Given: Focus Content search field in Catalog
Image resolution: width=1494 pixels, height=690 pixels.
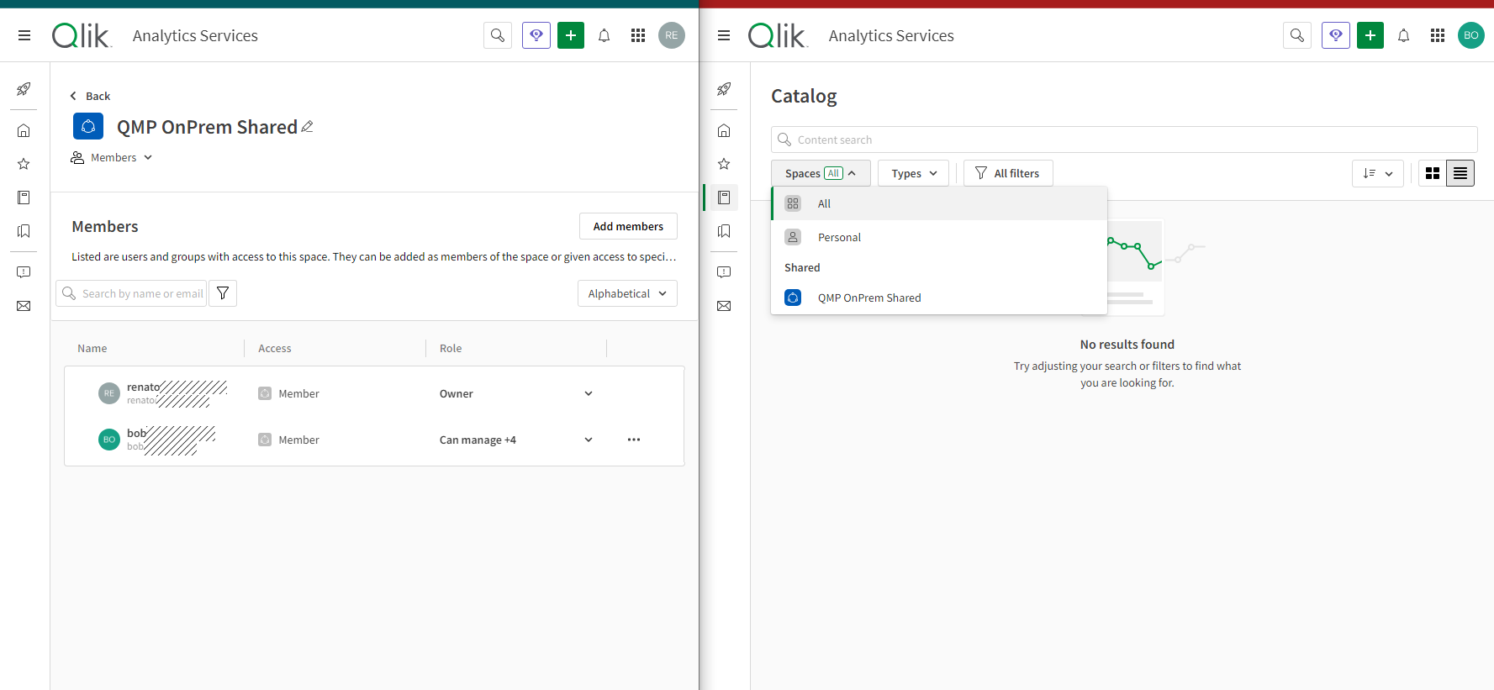Looking at the screenshot, I should (x=1124, y=140).
